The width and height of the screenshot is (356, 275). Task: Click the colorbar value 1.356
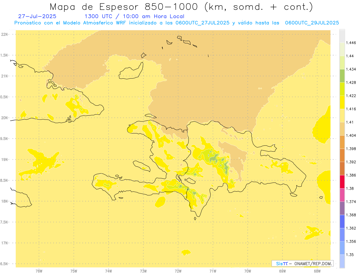pyautogui.click(x=351, y=241)
